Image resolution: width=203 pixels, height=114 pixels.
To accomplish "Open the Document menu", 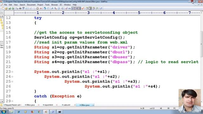I will tap(31, 5).
